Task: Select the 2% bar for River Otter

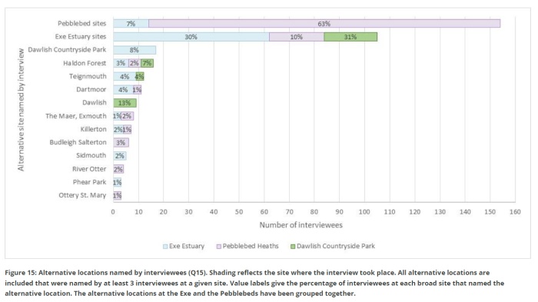Action: click(118, 169)
